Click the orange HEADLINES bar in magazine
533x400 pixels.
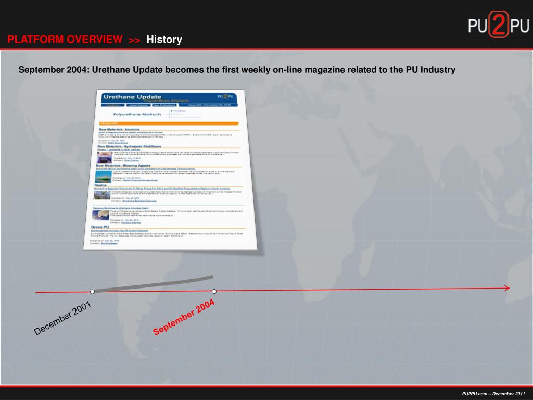pyautogui.click(x=169, y=123)
